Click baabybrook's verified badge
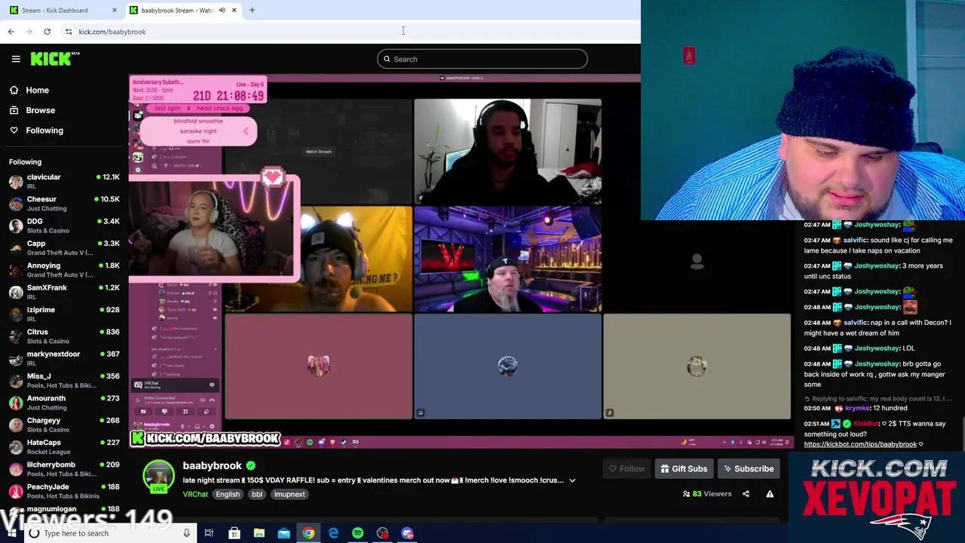 251,466
